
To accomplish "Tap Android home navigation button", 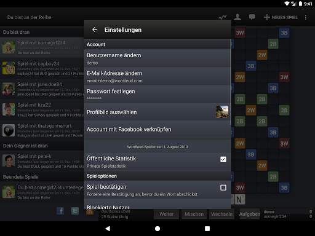I will [157, 229].
